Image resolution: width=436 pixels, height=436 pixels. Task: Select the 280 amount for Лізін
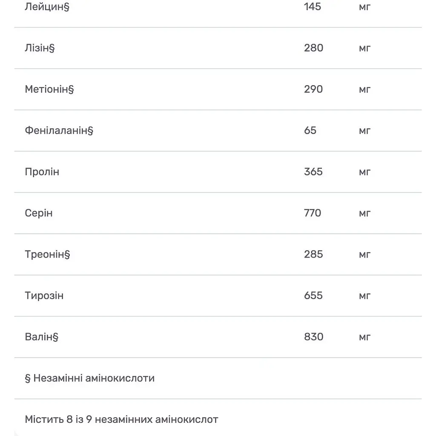tap(314, 48)
